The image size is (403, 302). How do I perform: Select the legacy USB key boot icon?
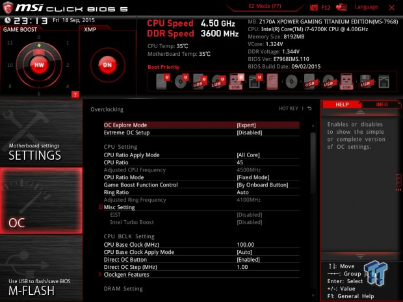[x=346, y=82]
